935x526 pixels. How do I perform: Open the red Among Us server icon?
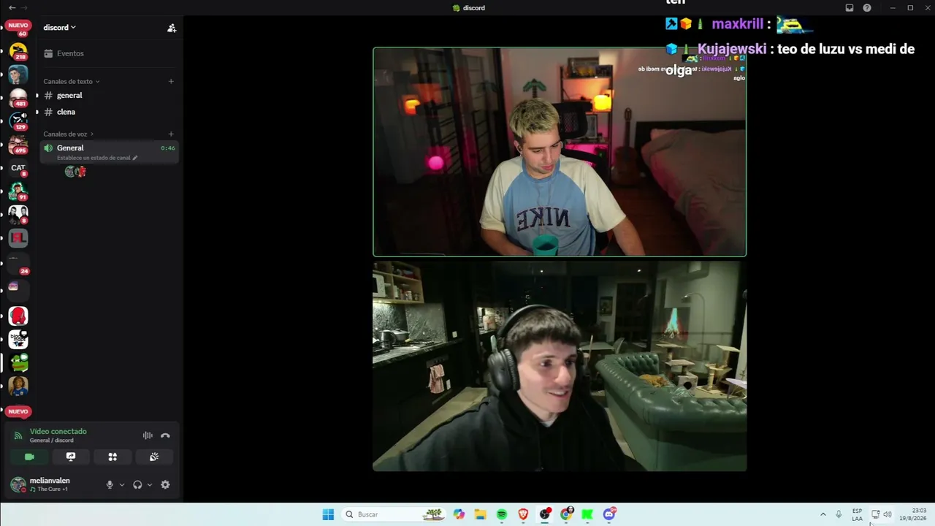pyautogui.click(x=18, y=316)
